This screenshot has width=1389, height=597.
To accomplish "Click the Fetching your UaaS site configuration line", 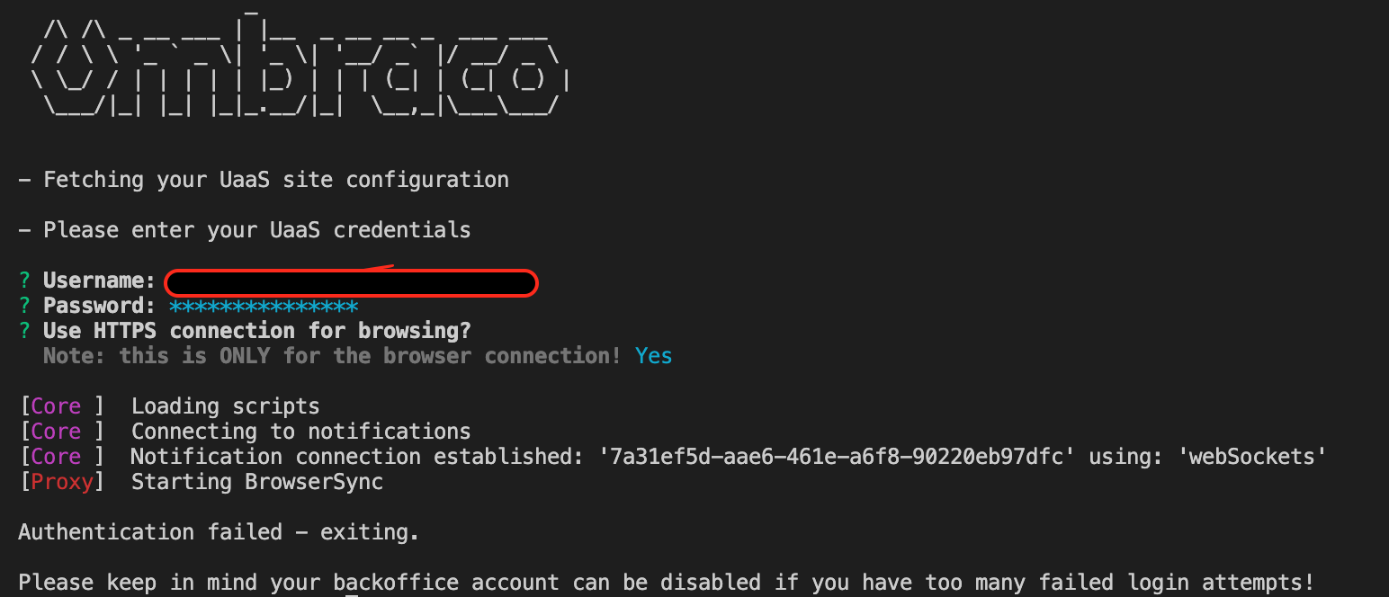I will (264, 181).
